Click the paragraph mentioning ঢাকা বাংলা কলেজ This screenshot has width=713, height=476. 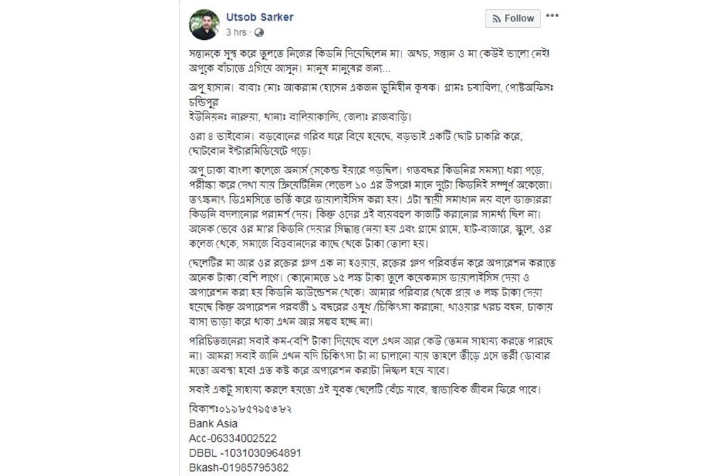tap(371, 207)
